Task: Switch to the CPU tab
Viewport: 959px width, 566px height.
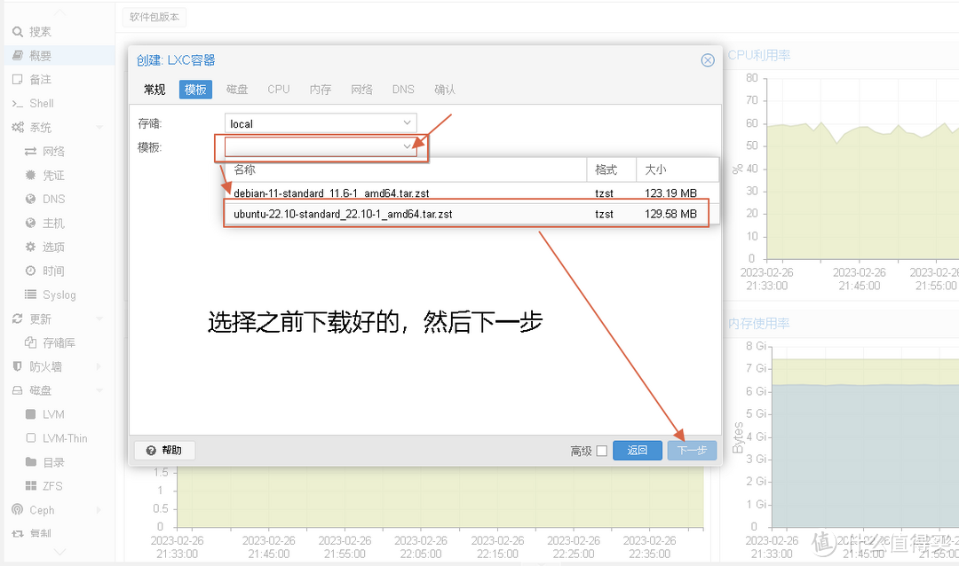Action: (x=278, y=89)
